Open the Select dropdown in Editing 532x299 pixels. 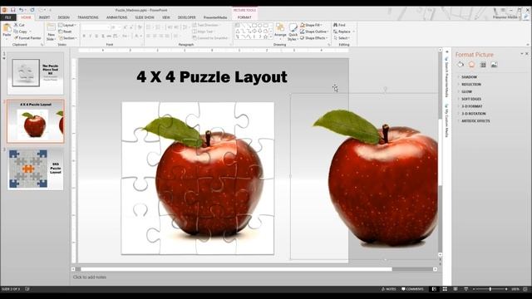point(342,38)
